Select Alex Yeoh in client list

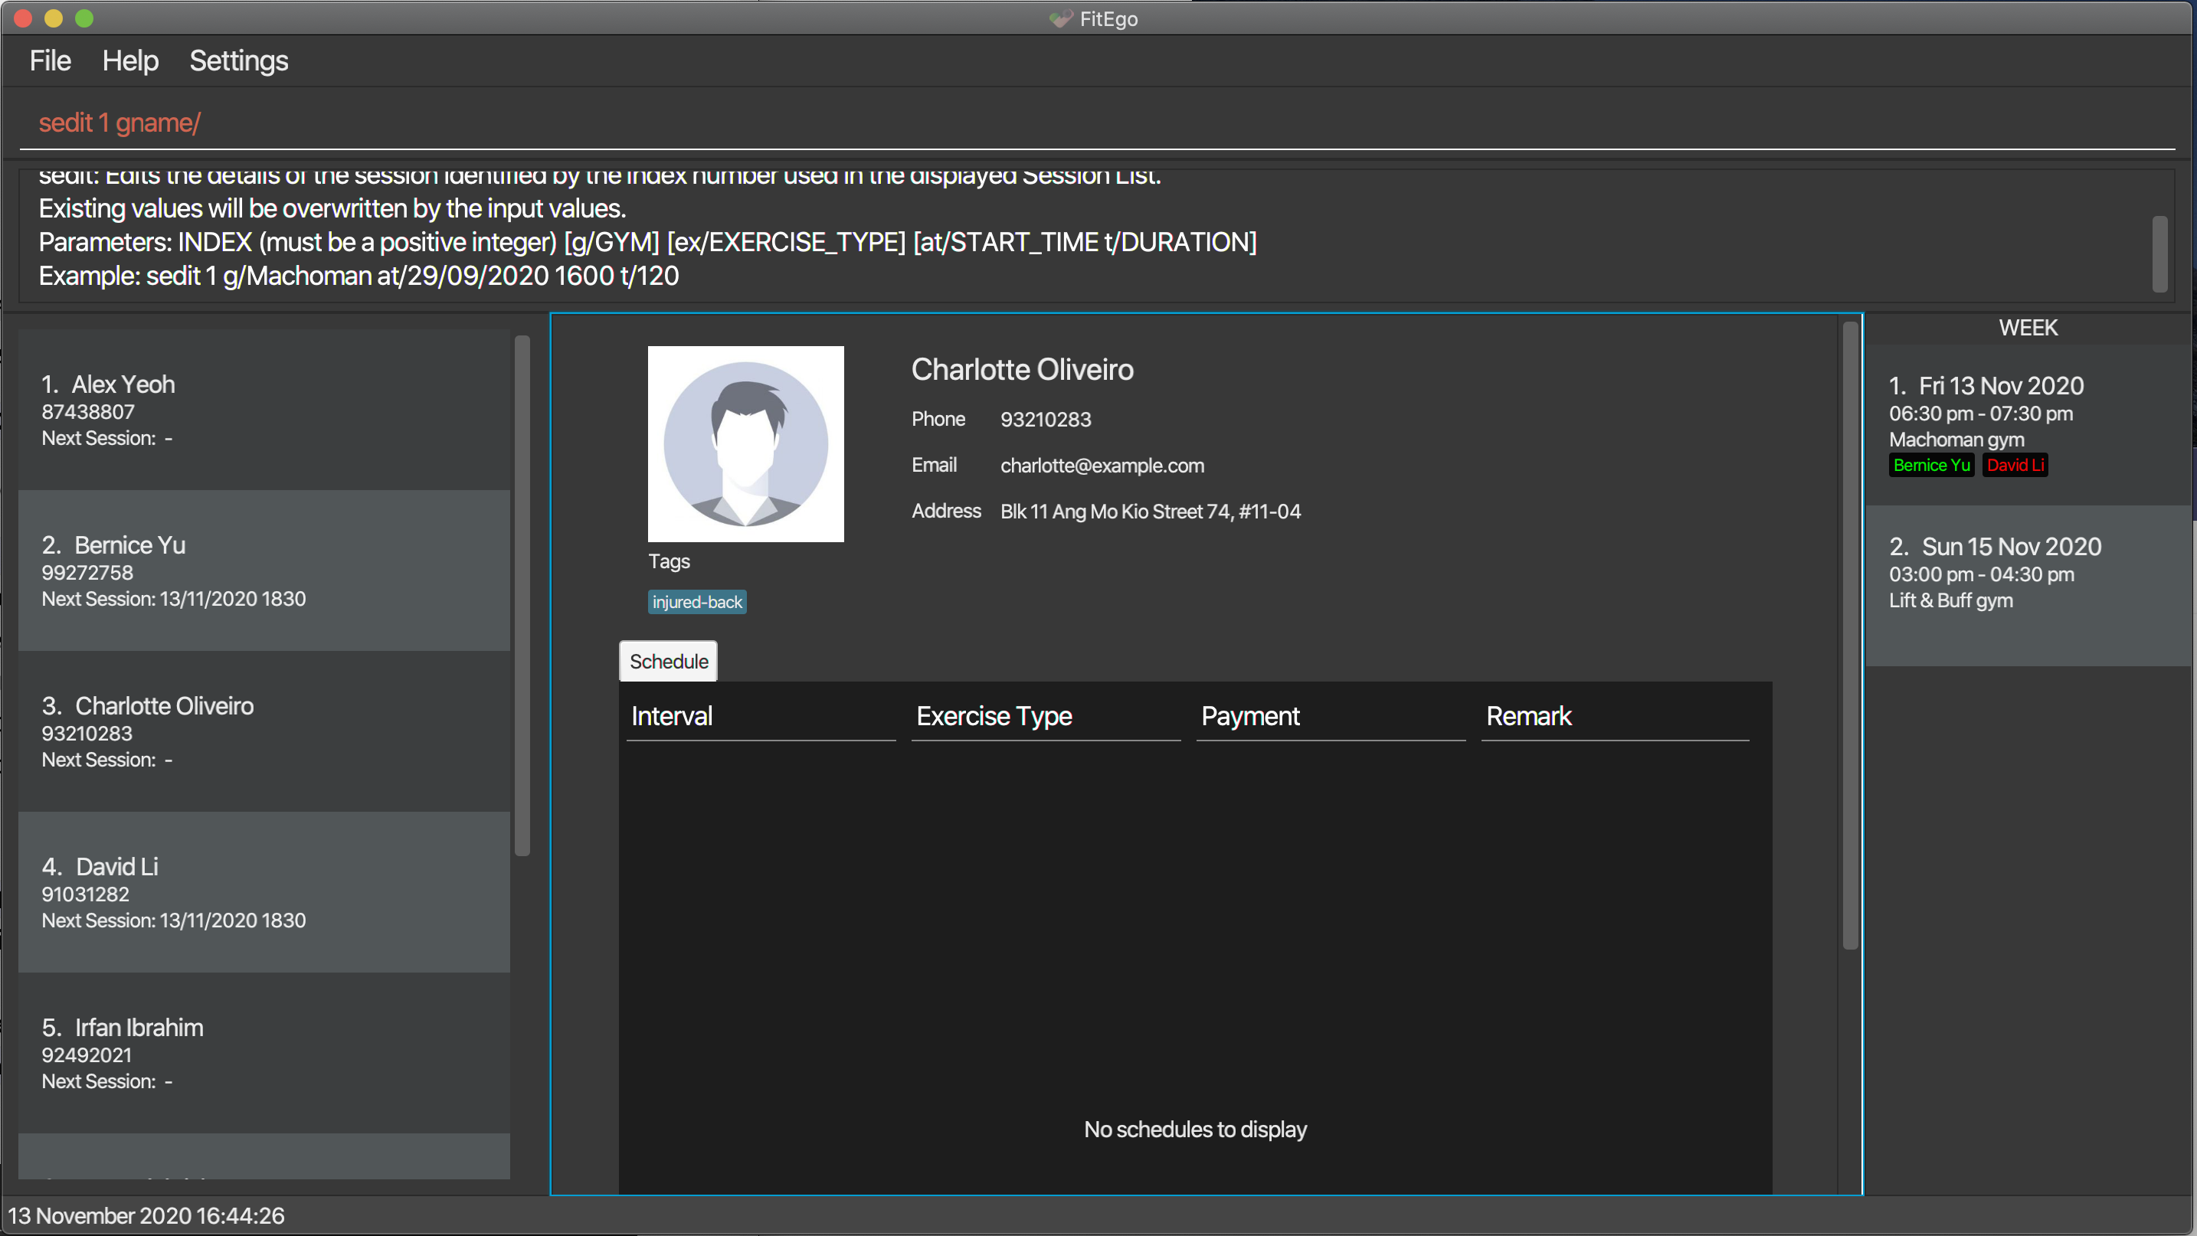(x=264, y=410)
